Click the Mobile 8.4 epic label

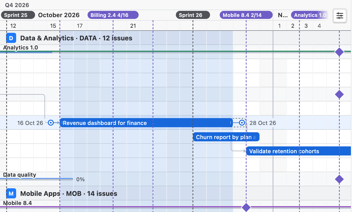coord(17,203)
